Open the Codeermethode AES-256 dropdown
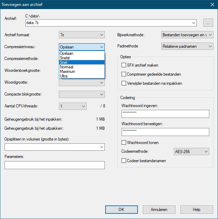Screen dimensions: 218x219 191,152
